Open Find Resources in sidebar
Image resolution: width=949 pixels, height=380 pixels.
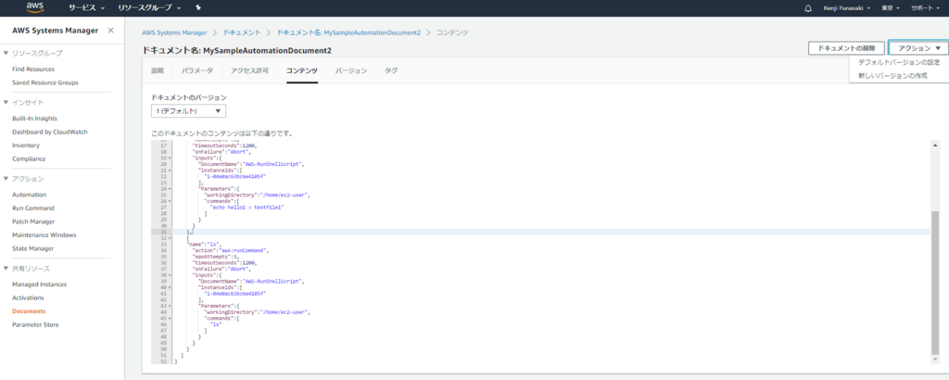click(x=33, y=69)
